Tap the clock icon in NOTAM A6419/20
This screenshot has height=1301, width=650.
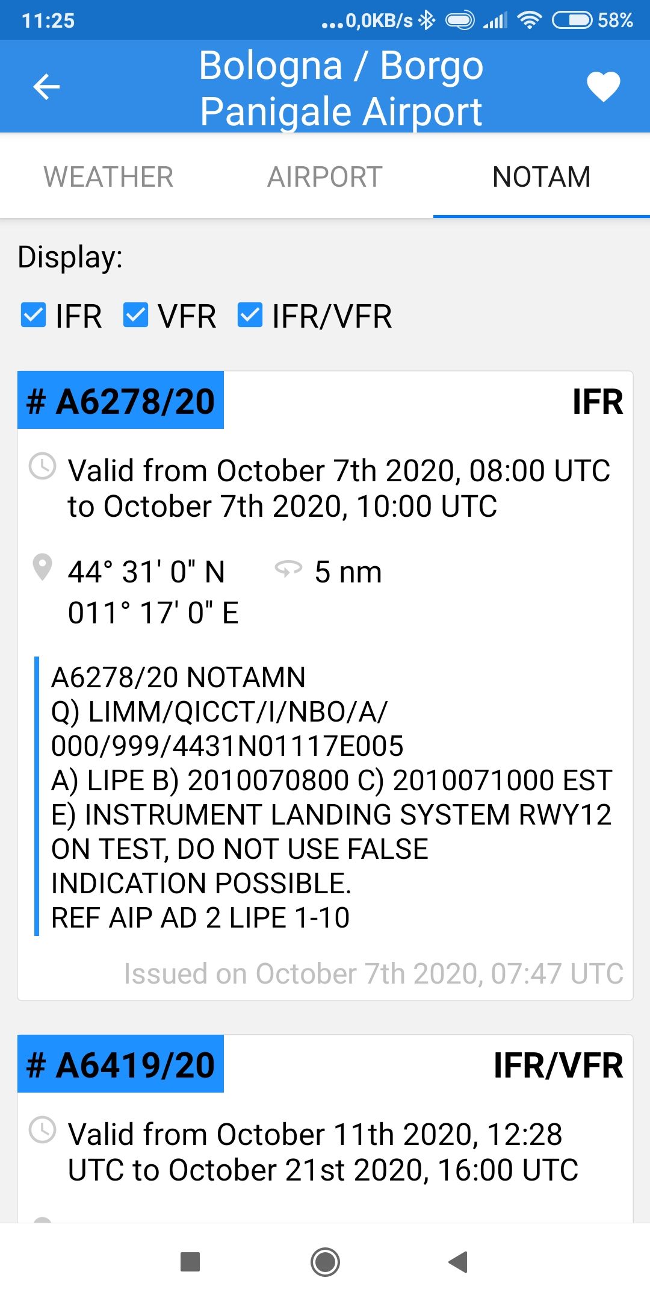coord(43,1130)
